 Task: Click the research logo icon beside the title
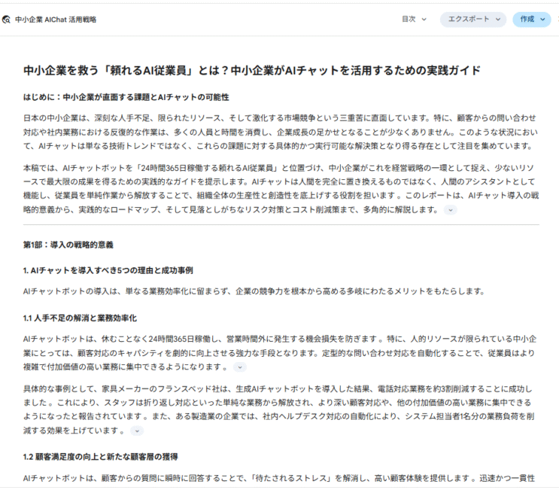pos(6,20)
